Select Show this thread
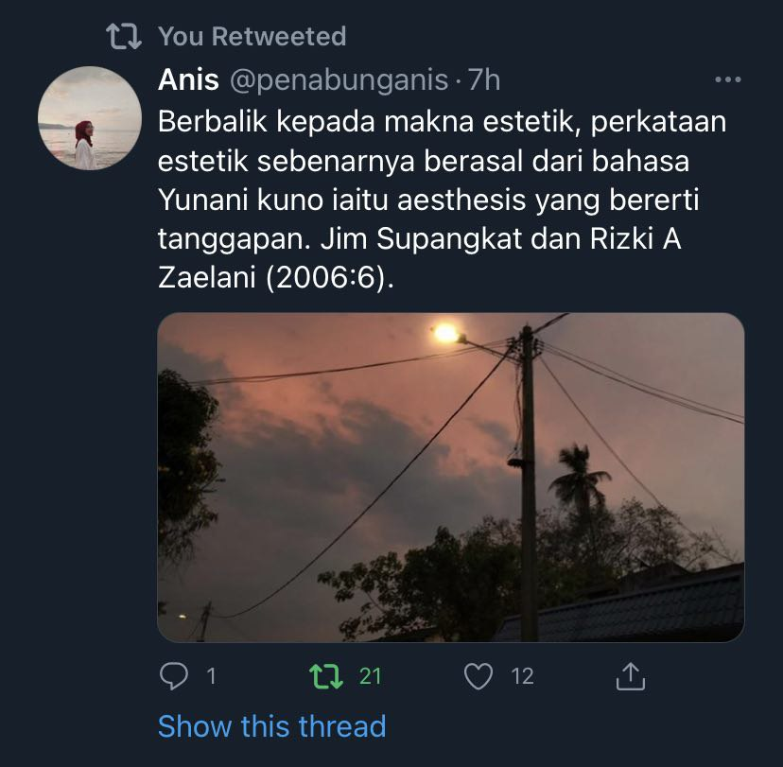783x767 pixels. (x=271, y=725)
